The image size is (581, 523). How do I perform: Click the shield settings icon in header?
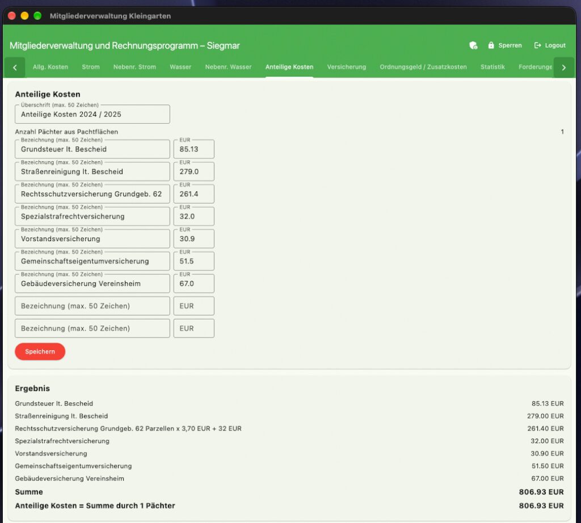click(473, 45)
